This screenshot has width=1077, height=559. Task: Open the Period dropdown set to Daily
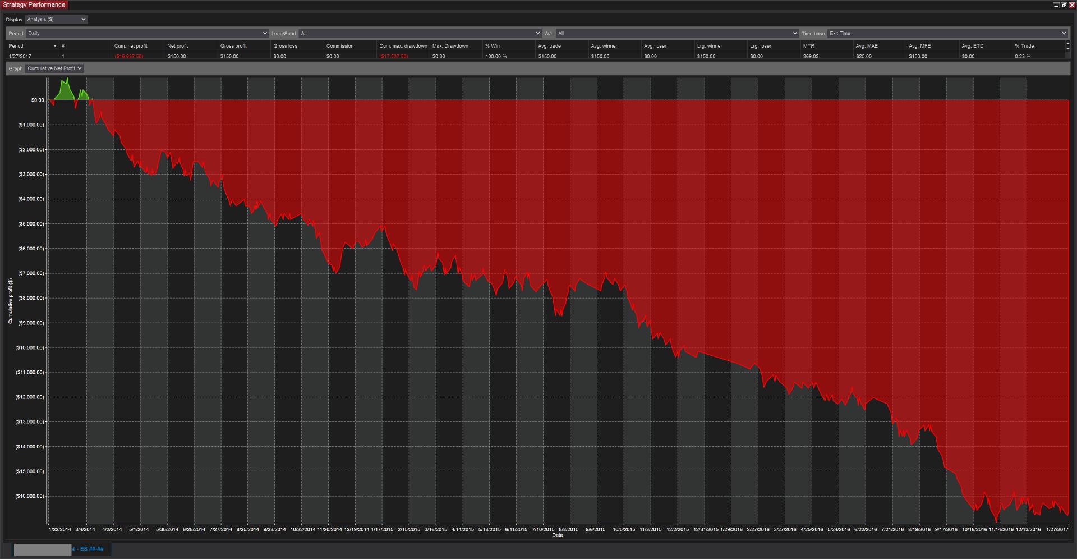tap(147, 34)
